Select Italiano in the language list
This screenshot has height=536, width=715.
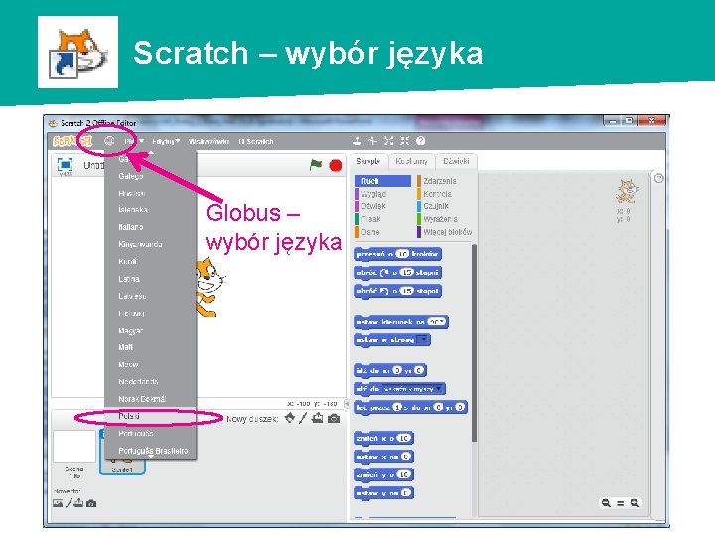click(x=151, y=227)
